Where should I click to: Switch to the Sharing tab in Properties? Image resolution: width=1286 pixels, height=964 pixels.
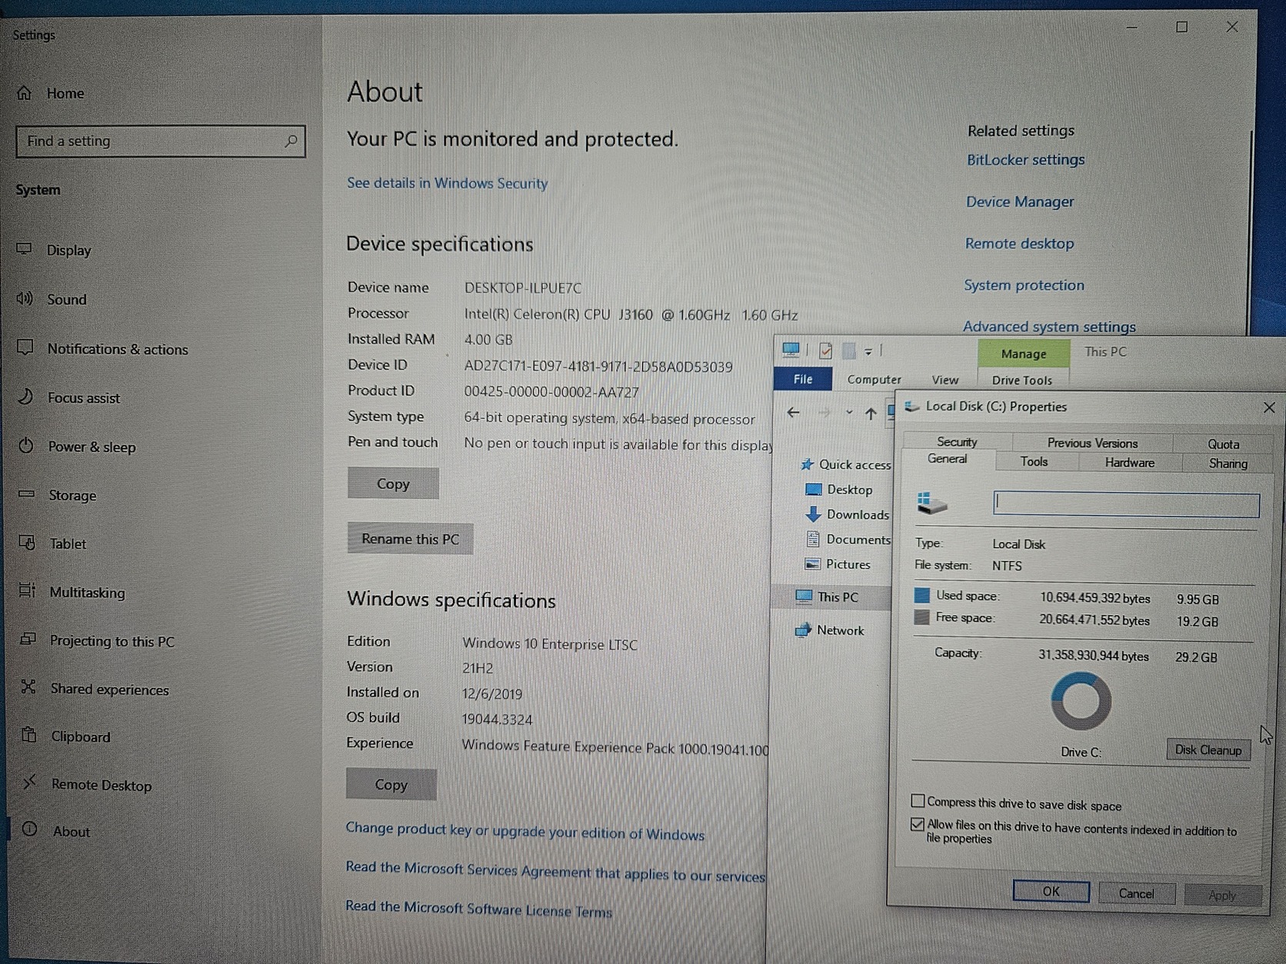click(x=1228, y=464)
